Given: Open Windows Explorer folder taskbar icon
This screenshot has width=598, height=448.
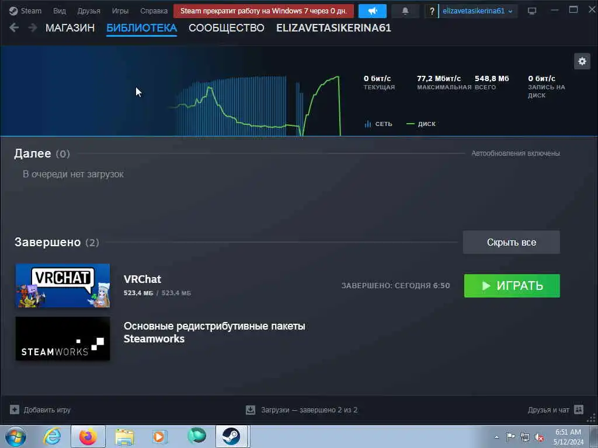Looking at the screenshot, I should click(124, 436).
